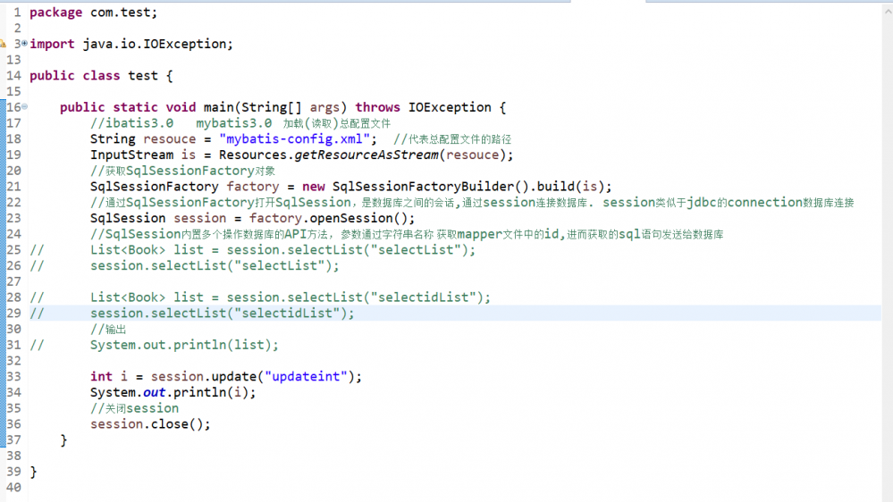Expand the folded import block on line 3
Viewport: 893px width, 502px height.
click(x=24, y=43)
